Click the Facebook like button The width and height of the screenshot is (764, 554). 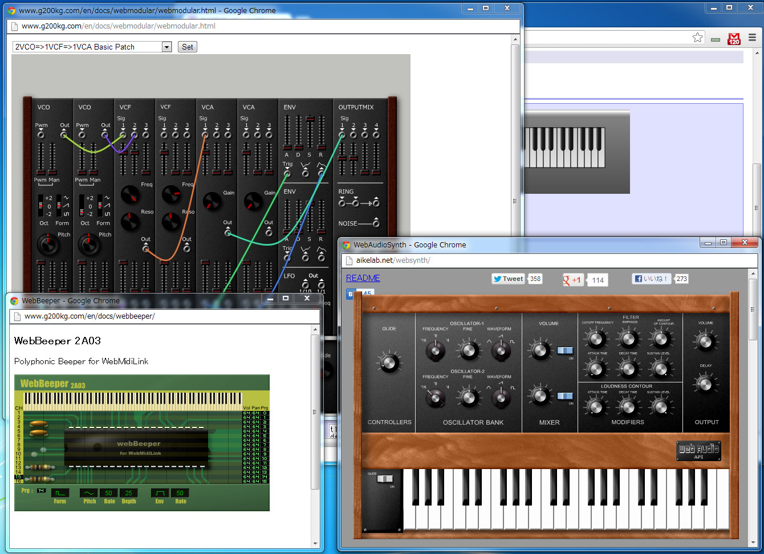coord(652,279)
